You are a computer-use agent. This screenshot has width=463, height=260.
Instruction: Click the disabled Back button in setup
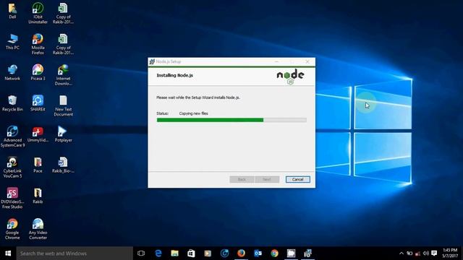click(242, 179)
